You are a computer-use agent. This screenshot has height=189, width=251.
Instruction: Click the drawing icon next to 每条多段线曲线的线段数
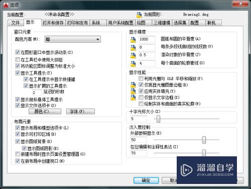pyautogui.click(x=133, y=47)
